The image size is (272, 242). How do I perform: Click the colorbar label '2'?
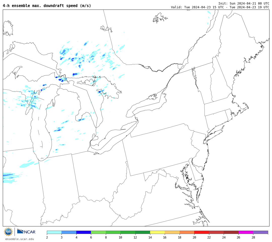[47, 237]
